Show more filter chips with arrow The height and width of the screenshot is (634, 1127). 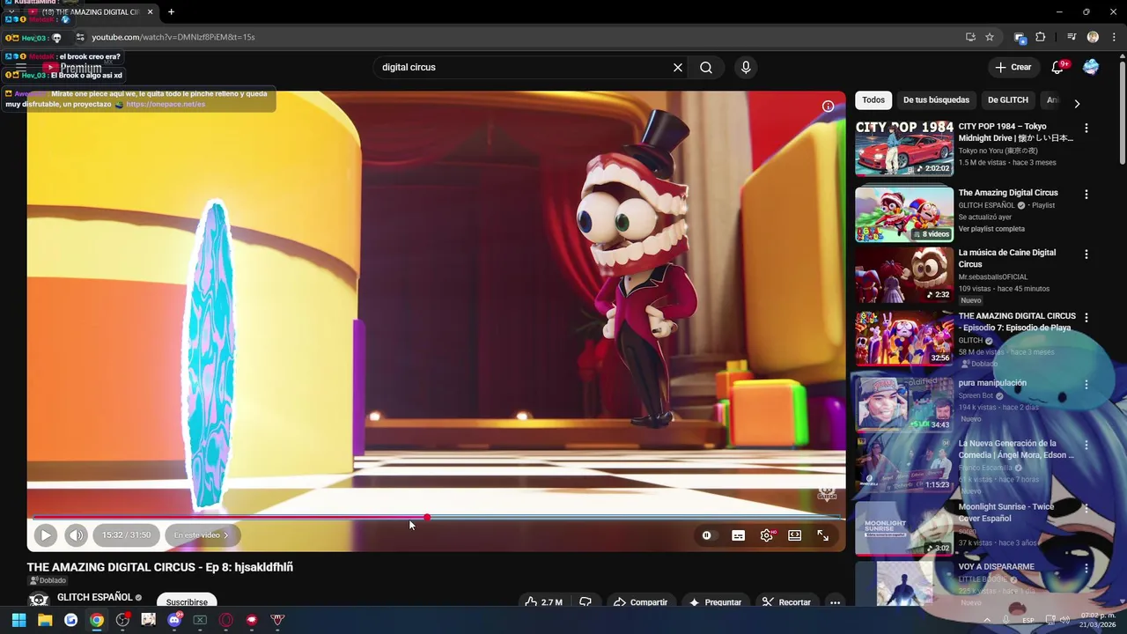pyautogui.click(x=1076, y=103)
